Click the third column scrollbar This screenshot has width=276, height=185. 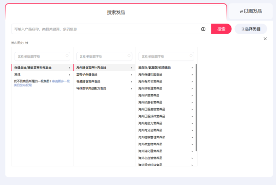(x=196, y=108)
